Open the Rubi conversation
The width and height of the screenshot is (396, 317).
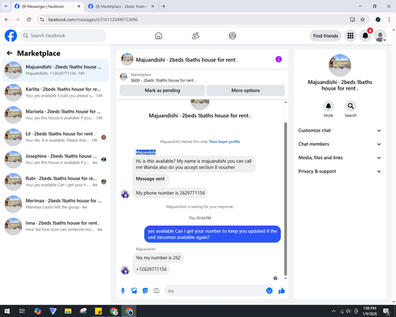(x=55, y=181)
